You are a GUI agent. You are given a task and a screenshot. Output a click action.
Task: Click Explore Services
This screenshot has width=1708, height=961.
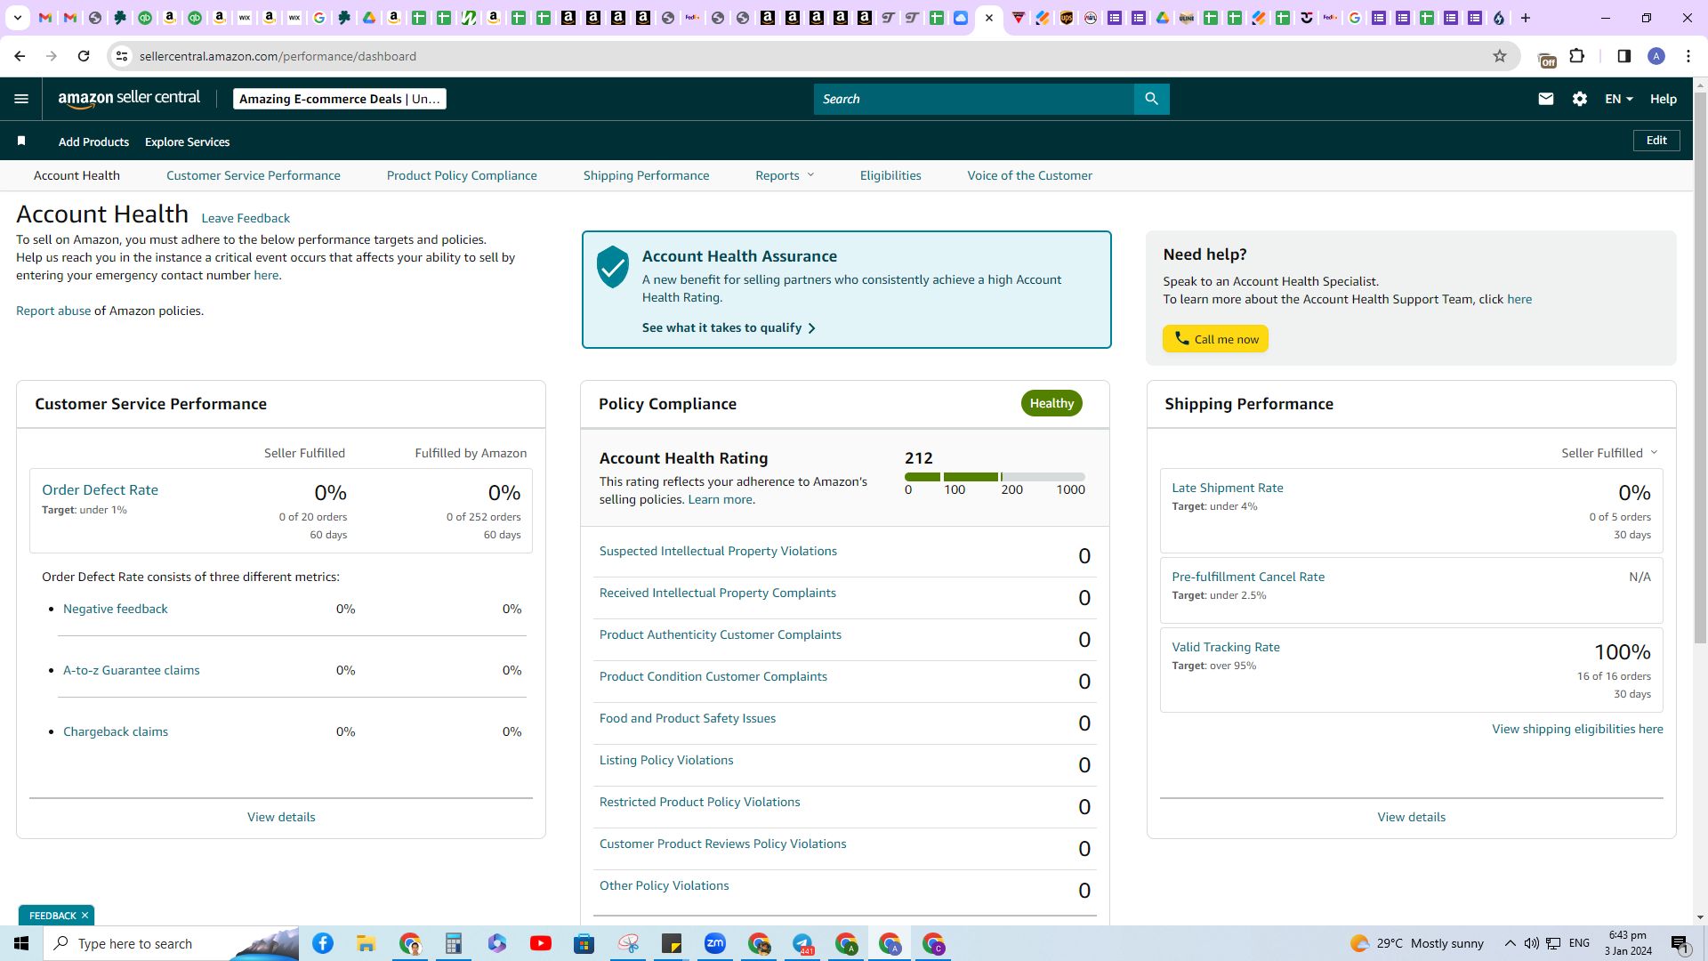187,141
